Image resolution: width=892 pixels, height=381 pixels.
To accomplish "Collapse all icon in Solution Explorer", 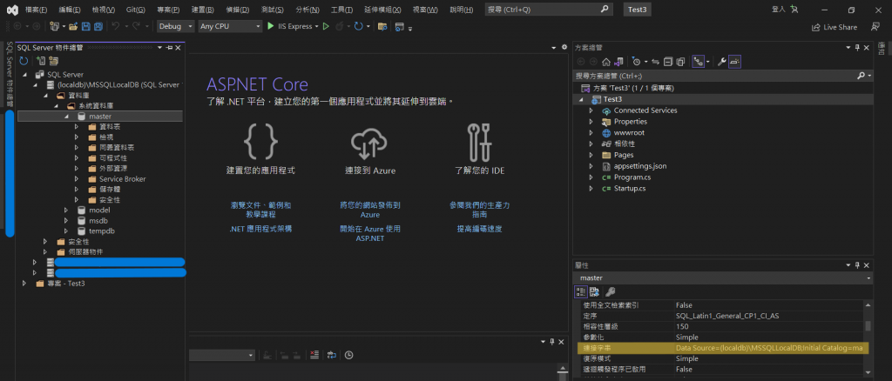I will click(x=668, y=61).
